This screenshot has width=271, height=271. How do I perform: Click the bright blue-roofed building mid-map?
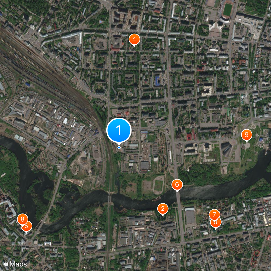157,81
